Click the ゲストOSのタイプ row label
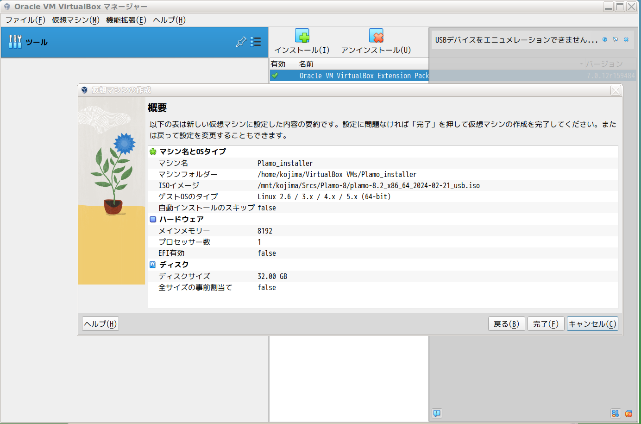The height and width of the screenshot is (424, 641). [188, 196]
